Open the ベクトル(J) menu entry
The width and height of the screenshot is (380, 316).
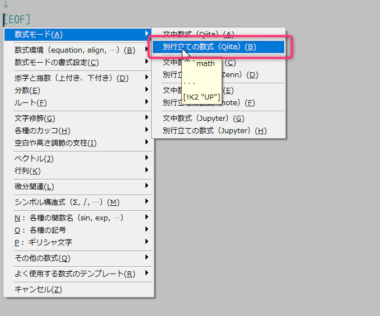(x=79, y=159)
